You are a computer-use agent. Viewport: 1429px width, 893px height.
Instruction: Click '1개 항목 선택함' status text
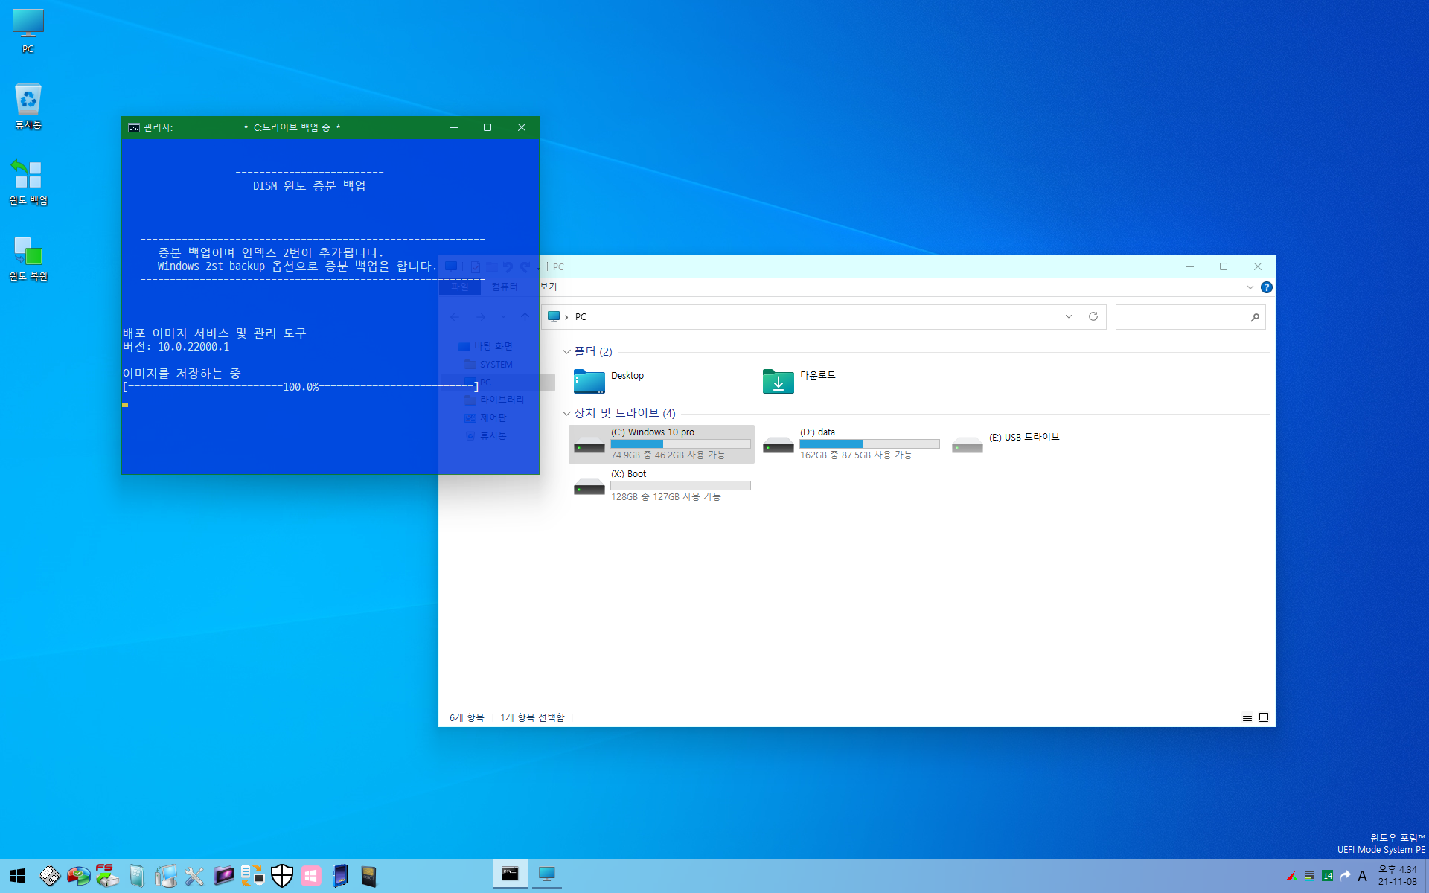[x=532, y=717]
